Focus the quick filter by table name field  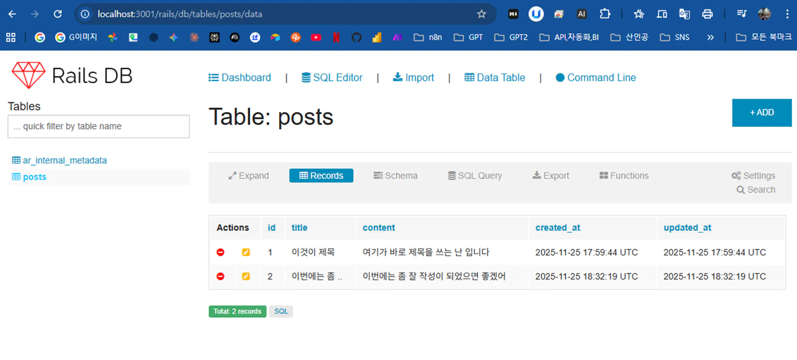point(99,126)
